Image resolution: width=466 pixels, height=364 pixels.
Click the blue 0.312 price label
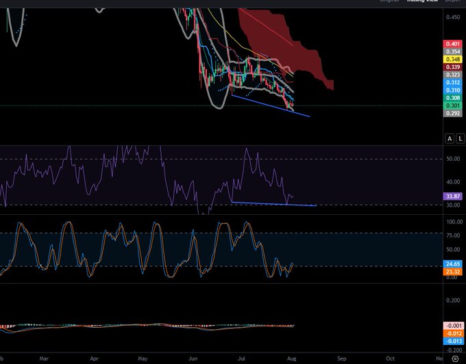452,83
